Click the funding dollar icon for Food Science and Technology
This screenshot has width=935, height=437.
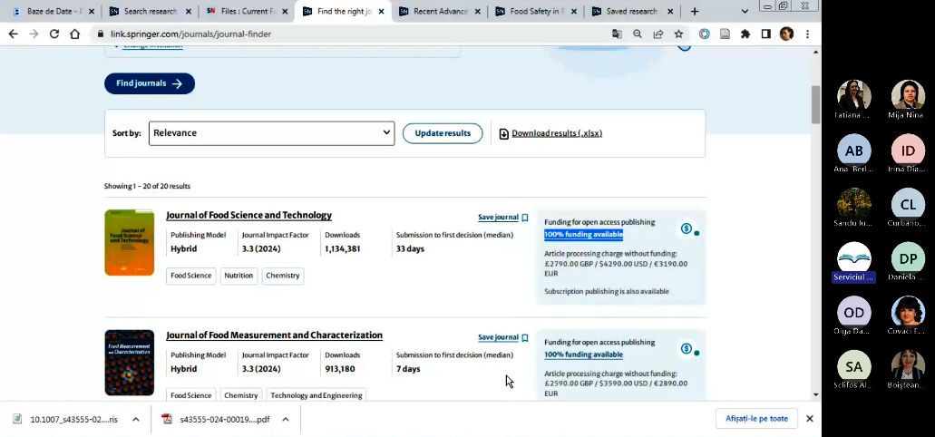(687, 228)
